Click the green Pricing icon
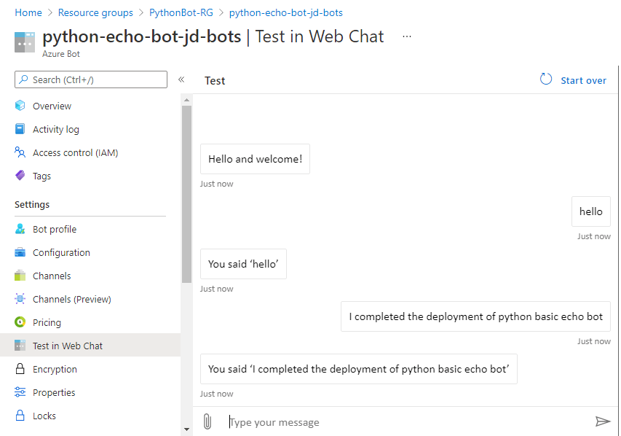Viewport: 621px width, 436px height. [20, 322]
